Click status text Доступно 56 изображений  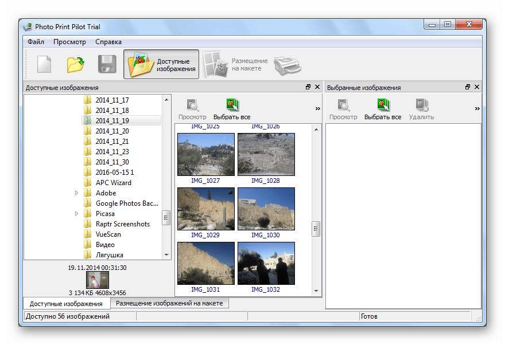click(68, 316)
